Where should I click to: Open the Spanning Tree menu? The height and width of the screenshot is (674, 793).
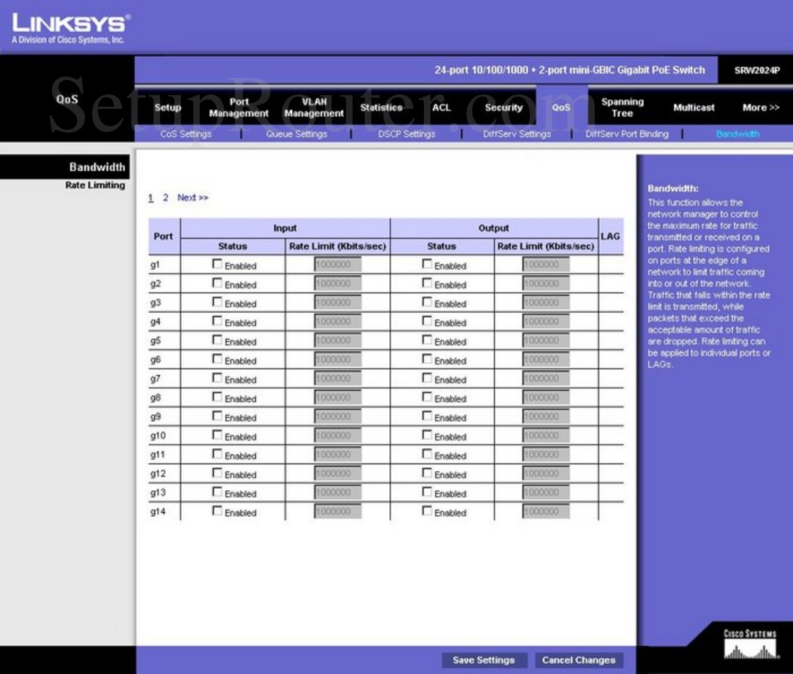tap(621, 107)
